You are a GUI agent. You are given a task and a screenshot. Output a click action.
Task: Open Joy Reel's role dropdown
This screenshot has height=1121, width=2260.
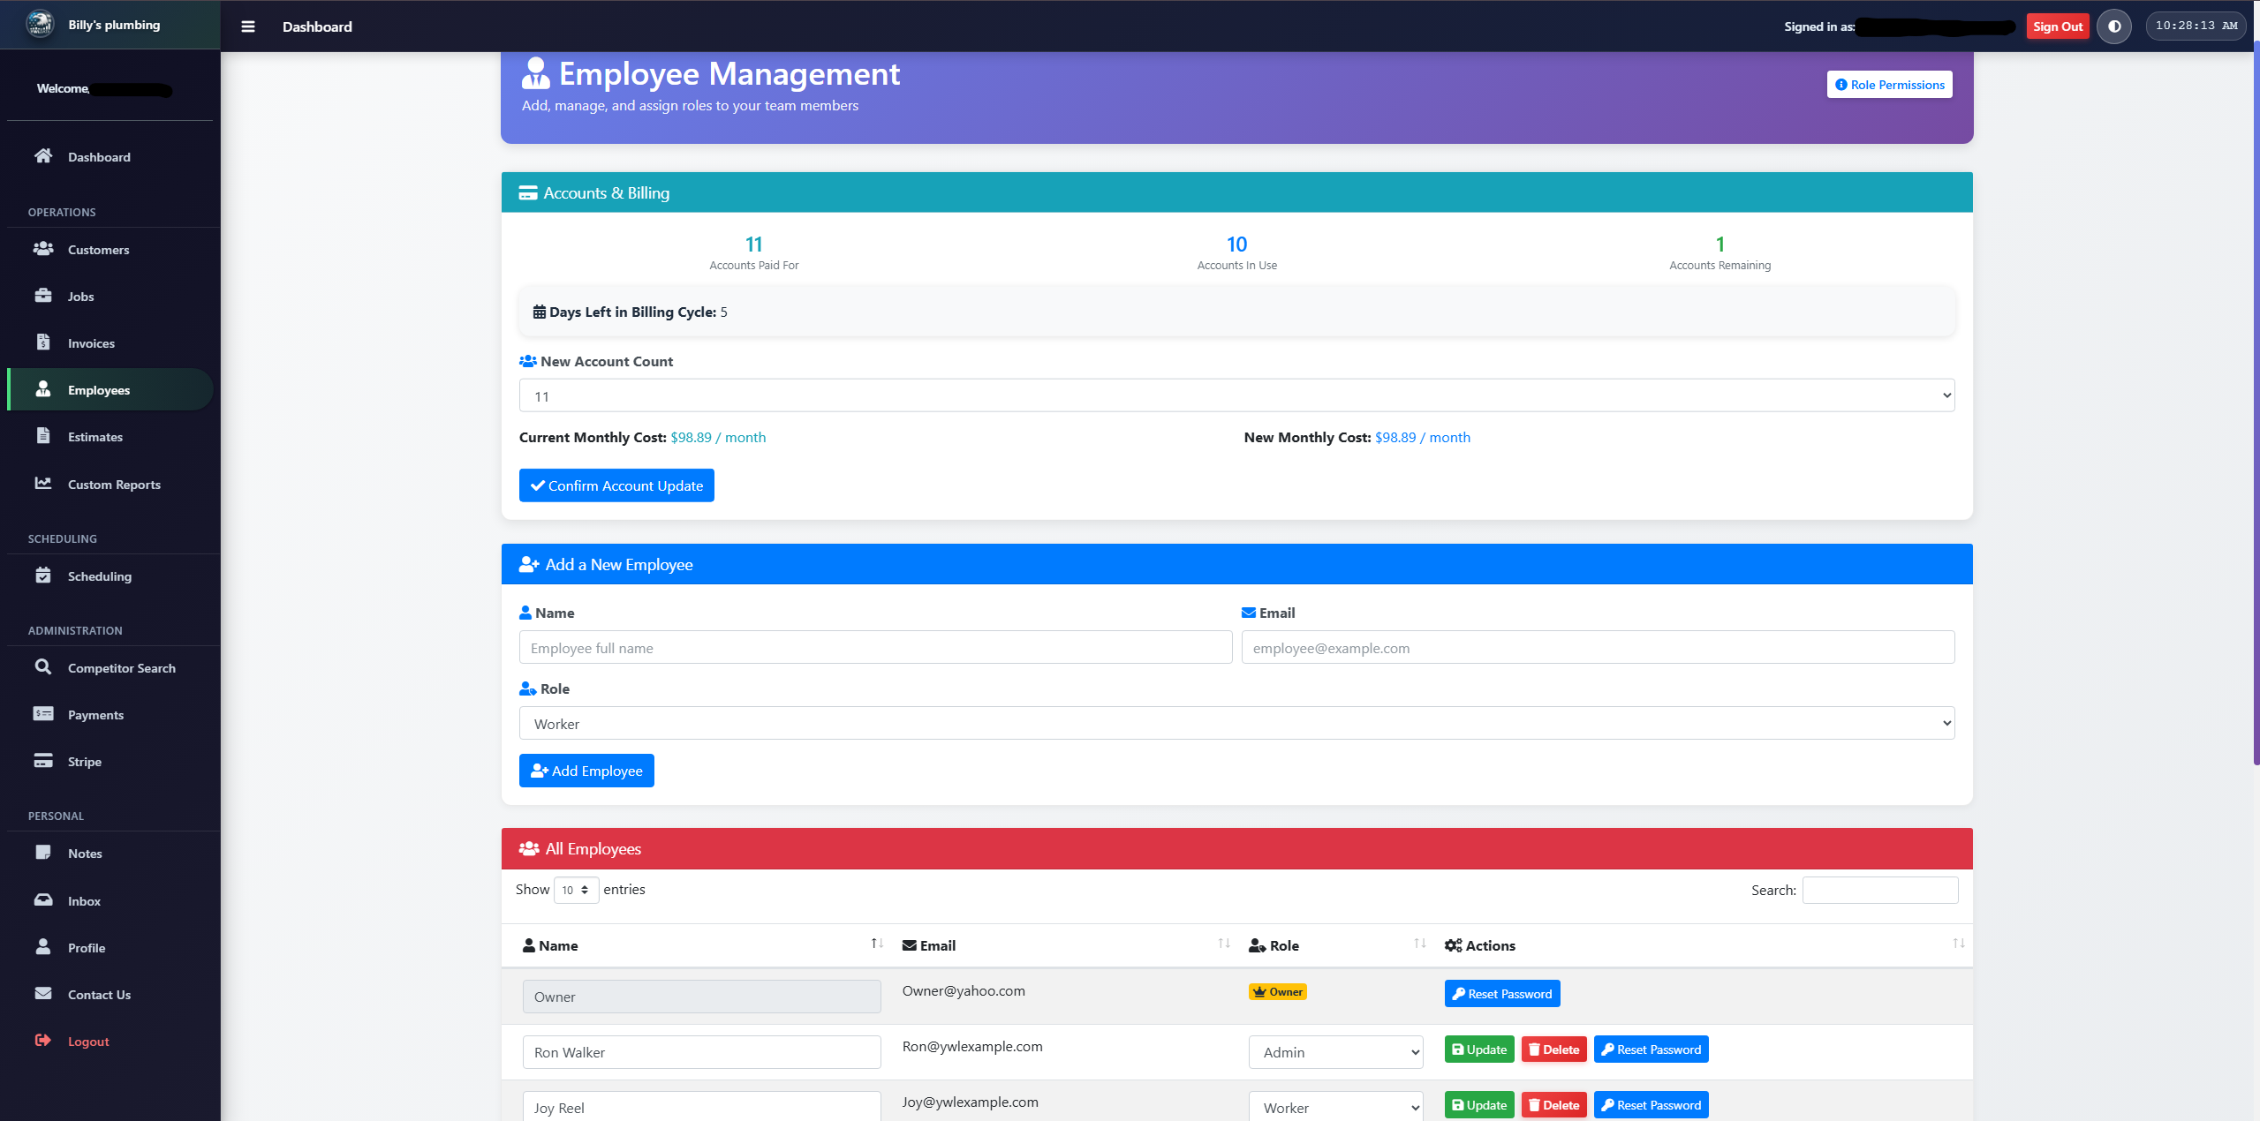click(x=1335, y=1108)
